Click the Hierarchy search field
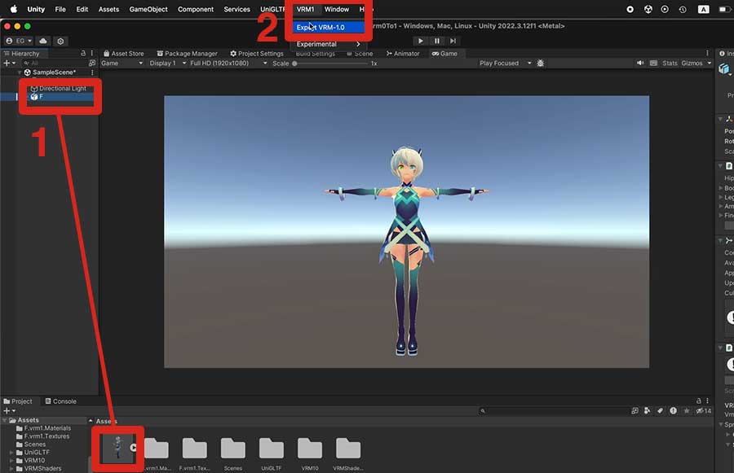The image size is (734, 473). point(54,63)
